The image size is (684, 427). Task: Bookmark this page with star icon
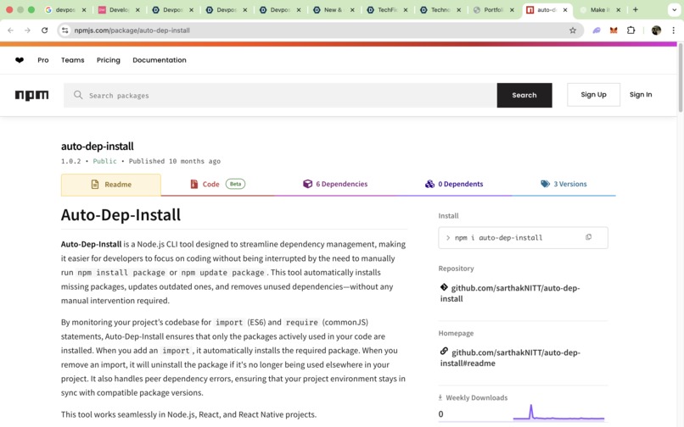coord(573,30)
